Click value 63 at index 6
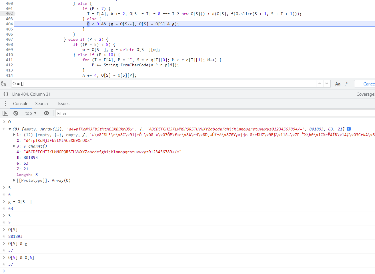The height and width of the screenshot is (274, 375). click(26, 163)
